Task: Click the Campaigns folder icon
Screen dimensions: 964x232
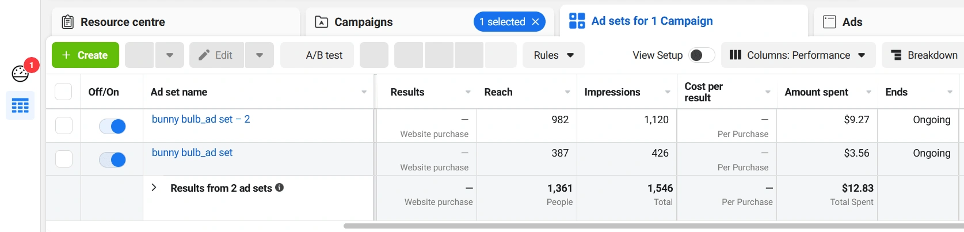Action: pos(322,22)
